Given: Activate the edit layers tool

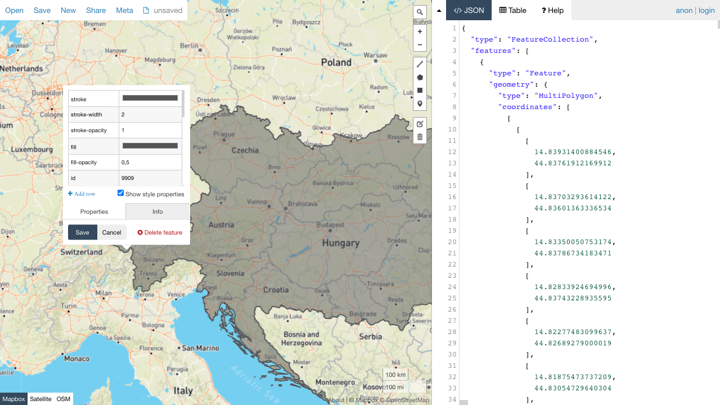Looking at the screenshot, I should (x=420, y=124).
